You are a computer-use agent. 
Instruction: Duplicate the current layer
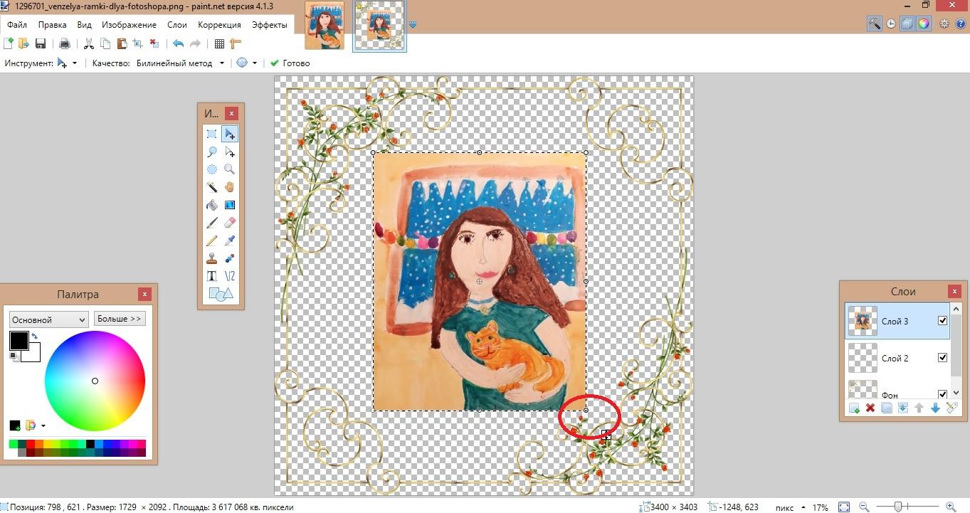(886, 408)
